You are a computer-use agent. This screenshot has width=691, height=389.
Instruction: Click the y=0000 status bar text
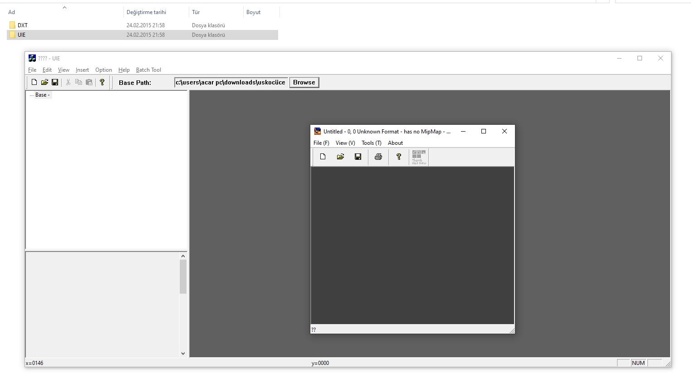point(320,363)
